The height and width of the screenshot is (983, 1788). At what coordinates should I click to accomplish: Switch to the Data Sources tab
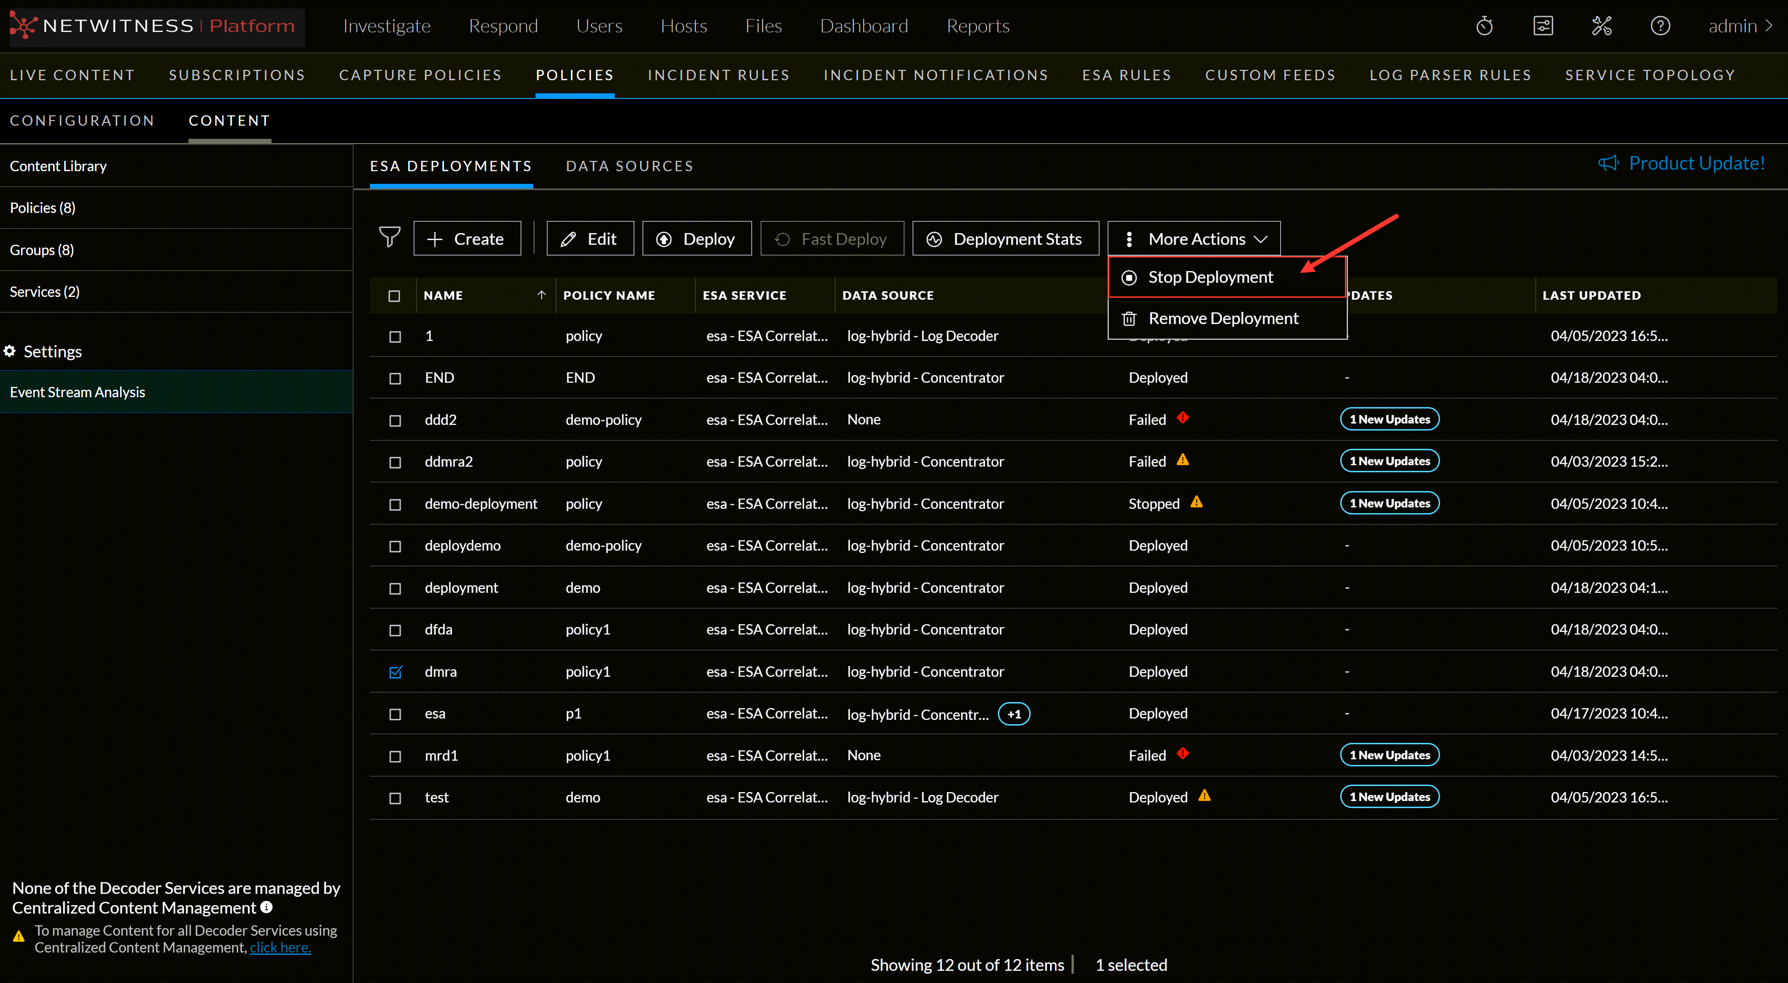click(x=629, y=166)
